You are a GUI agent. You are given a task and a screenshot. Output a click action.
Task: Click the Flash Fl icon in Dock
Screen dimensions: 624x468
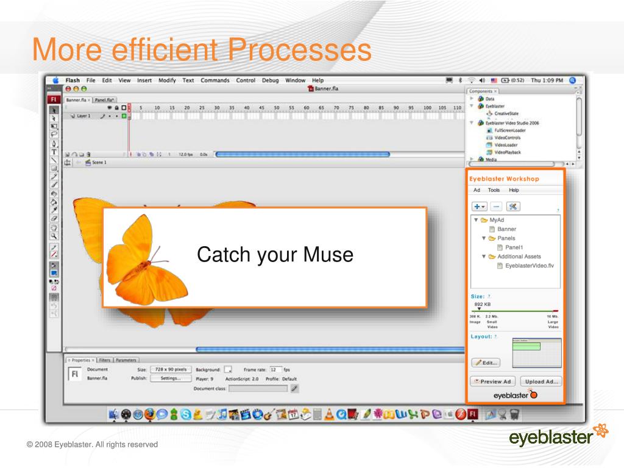point(472,414)
